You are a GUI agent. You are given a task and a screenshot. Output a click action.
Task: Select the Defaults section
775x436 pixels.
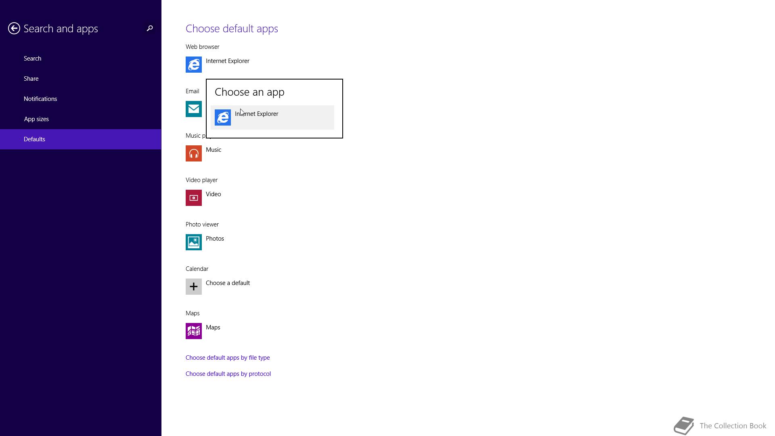(x=81, y=139)
